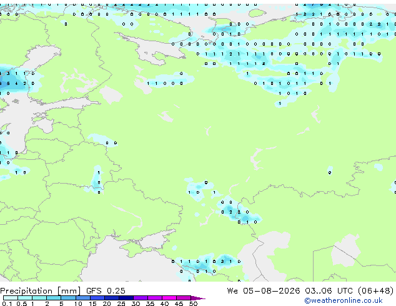Click the 'Precipitation [mm]' title text
396x306 pixels.
click(x=41, y=291)
